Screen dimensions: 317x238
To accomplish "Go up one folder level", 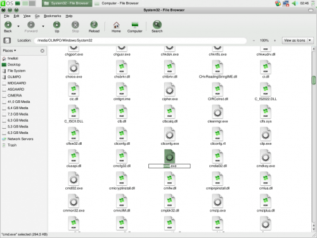I will click(x=56, y=27).
